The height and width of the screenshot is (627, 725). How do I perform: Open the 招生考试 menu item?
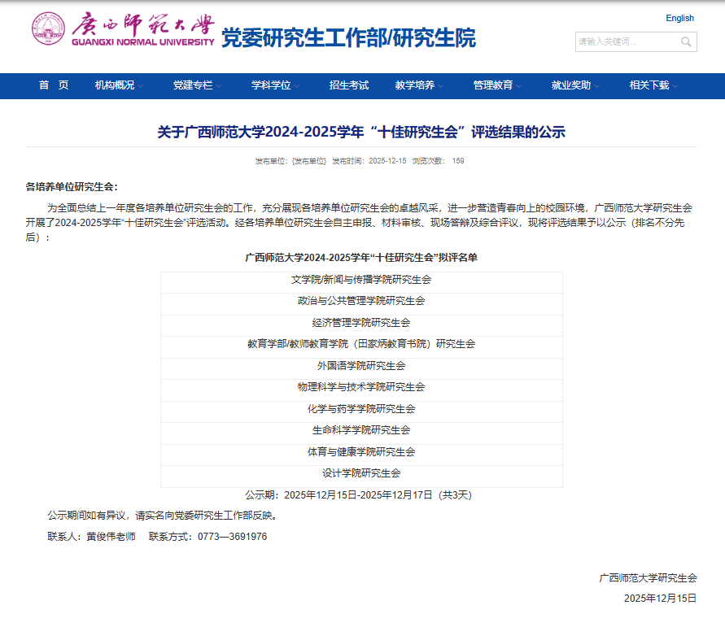click(x=348, y=85)
